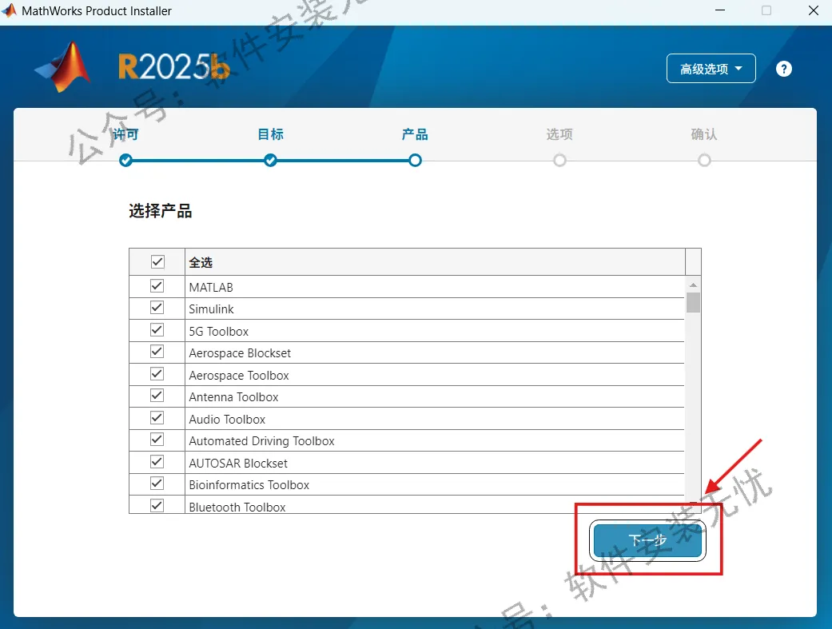
Task: Toggle the Automated Driving Toolbox checkbox
Action: tap(157, 440)
